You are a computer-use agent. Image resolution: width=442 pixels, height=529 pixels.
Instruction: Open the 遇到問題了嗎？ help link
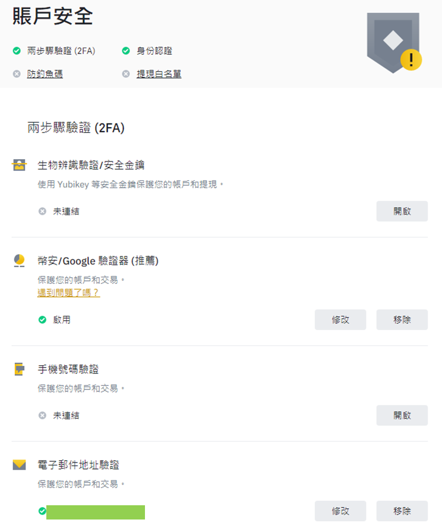coord(68,293)
